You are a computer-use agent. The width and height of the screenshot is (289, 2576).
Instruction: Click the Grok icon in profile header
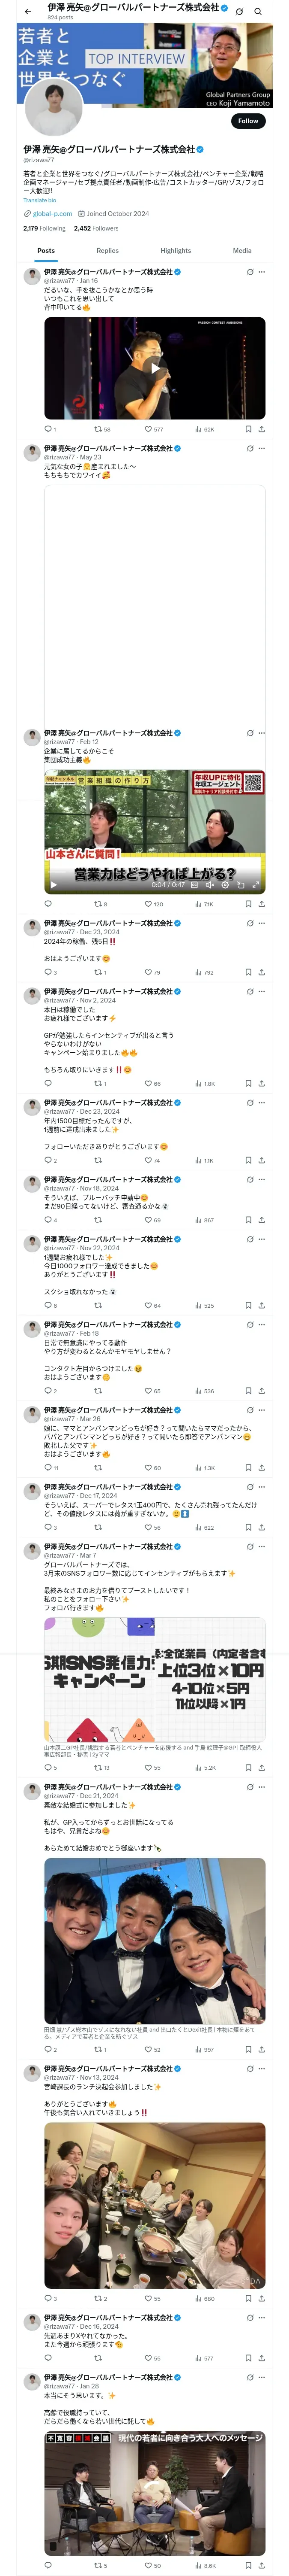(239, 11)
